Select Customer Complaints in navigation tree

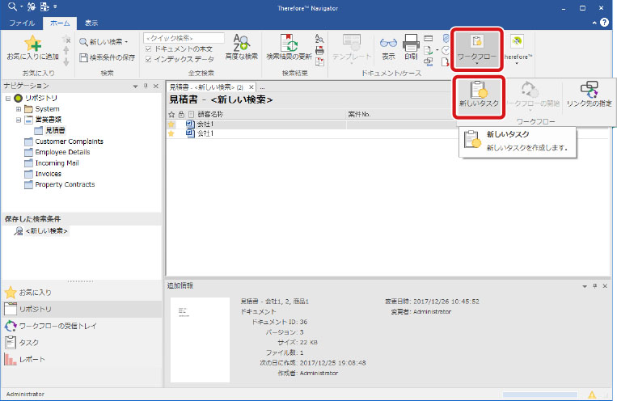click(69, 141)
